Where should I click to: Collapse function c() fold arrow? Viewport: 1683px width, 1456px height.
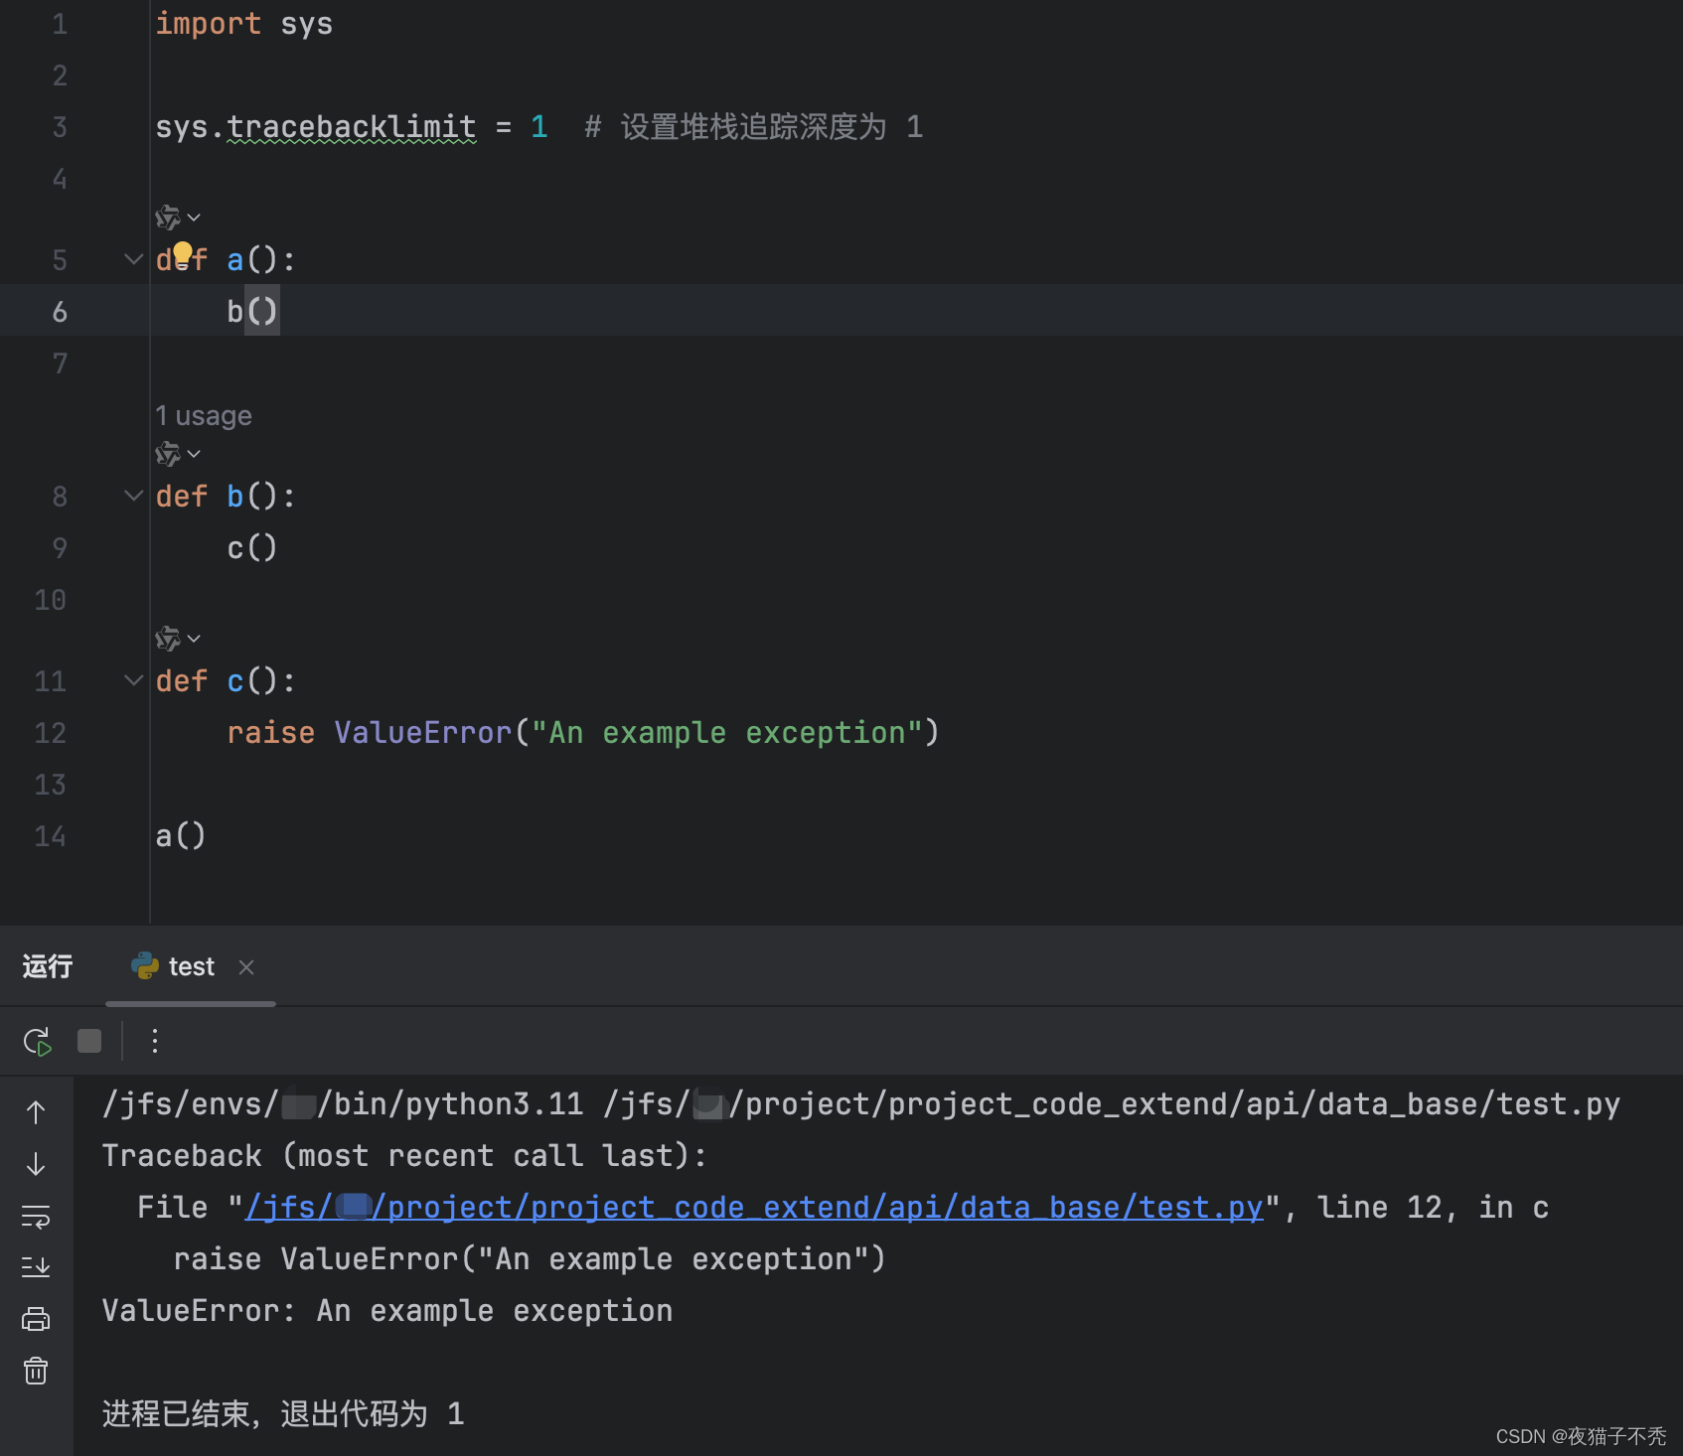pyautogui.click(x=133, y=680)
